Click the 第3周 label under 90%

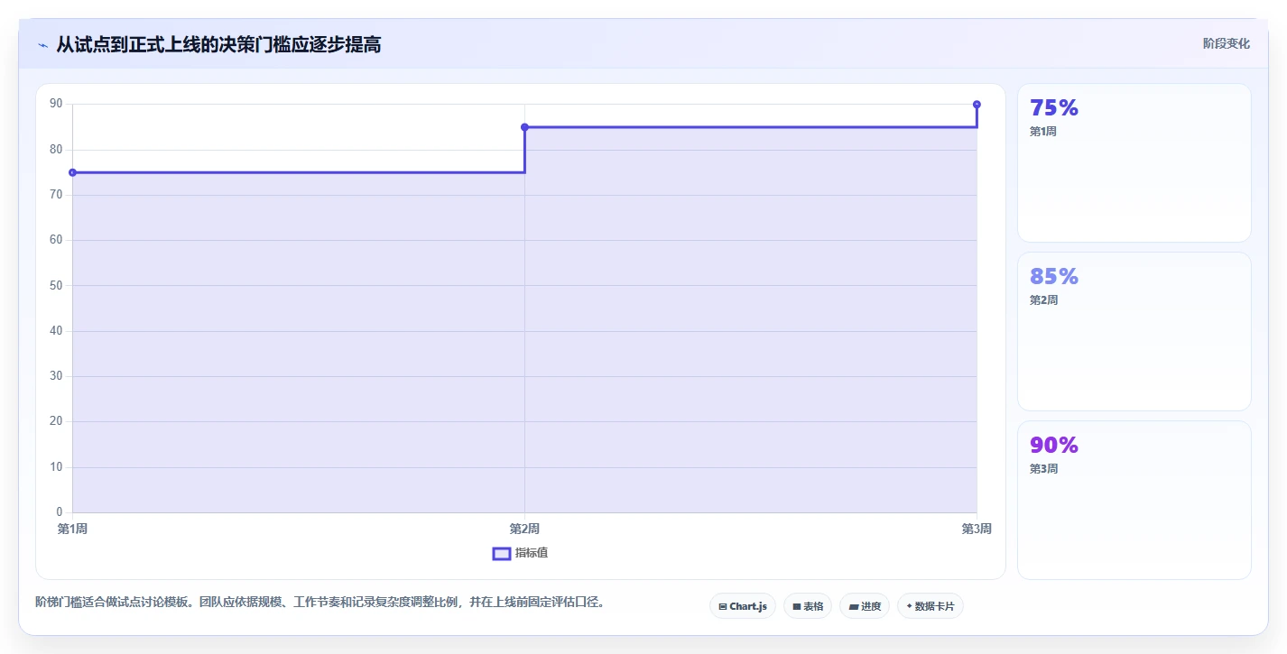pyautogui.click(x=1043, y=469)
